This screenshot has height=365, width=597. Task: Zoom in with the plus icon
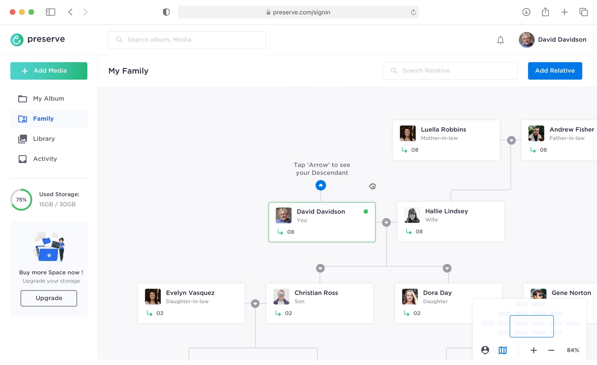[x=533, y=350]
